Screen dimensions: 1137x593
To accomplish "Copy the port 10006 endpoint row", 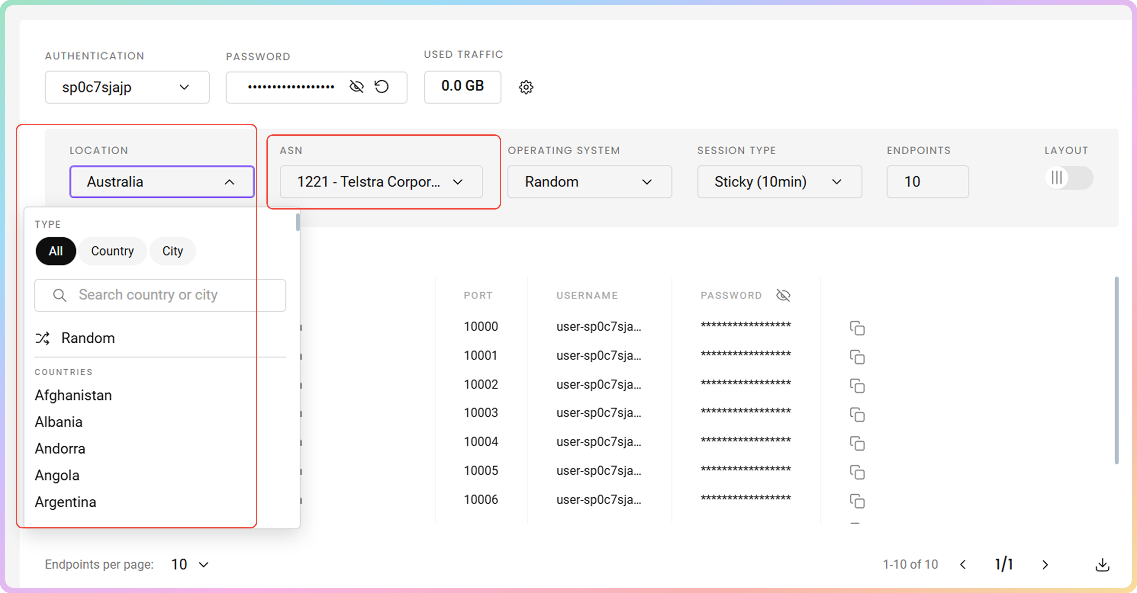I will tap(857, 501).
